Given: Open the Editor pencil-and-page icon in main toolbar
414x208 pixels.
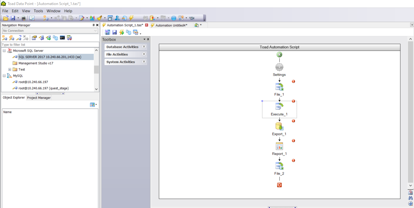Looking at the screenshot, I should [82, 18].
